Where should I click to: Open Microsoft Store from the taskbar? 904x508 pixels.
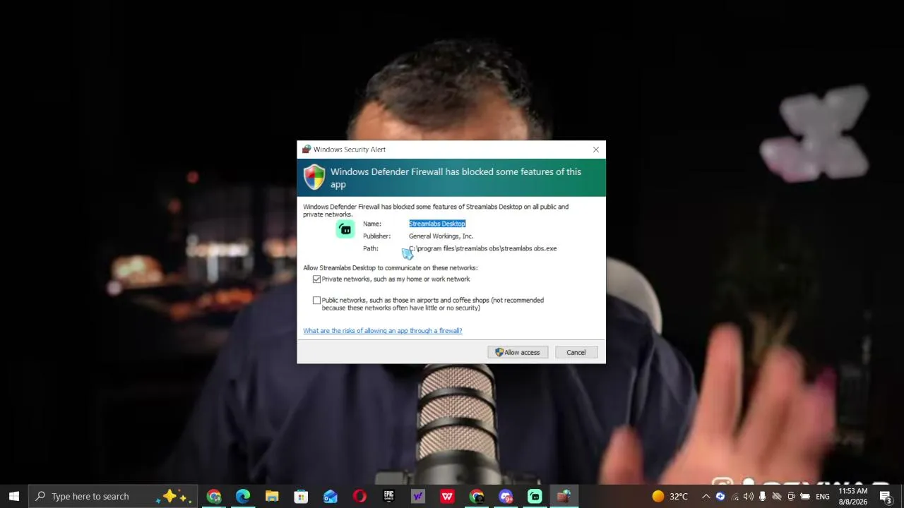click(301, 496)
